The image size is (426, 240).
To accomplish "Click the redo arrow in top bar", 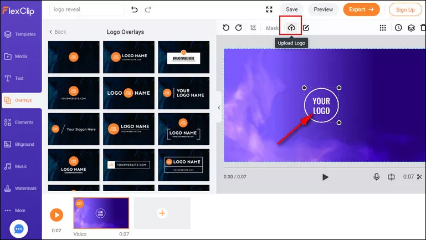I will pyautogui.click(x=148, y=9).
